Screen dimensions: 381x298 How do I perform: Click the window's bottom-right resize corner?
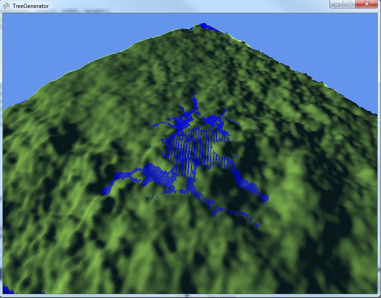pos(379,296)
